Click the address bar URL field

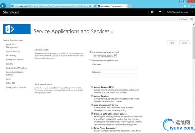tap(51, 6)
